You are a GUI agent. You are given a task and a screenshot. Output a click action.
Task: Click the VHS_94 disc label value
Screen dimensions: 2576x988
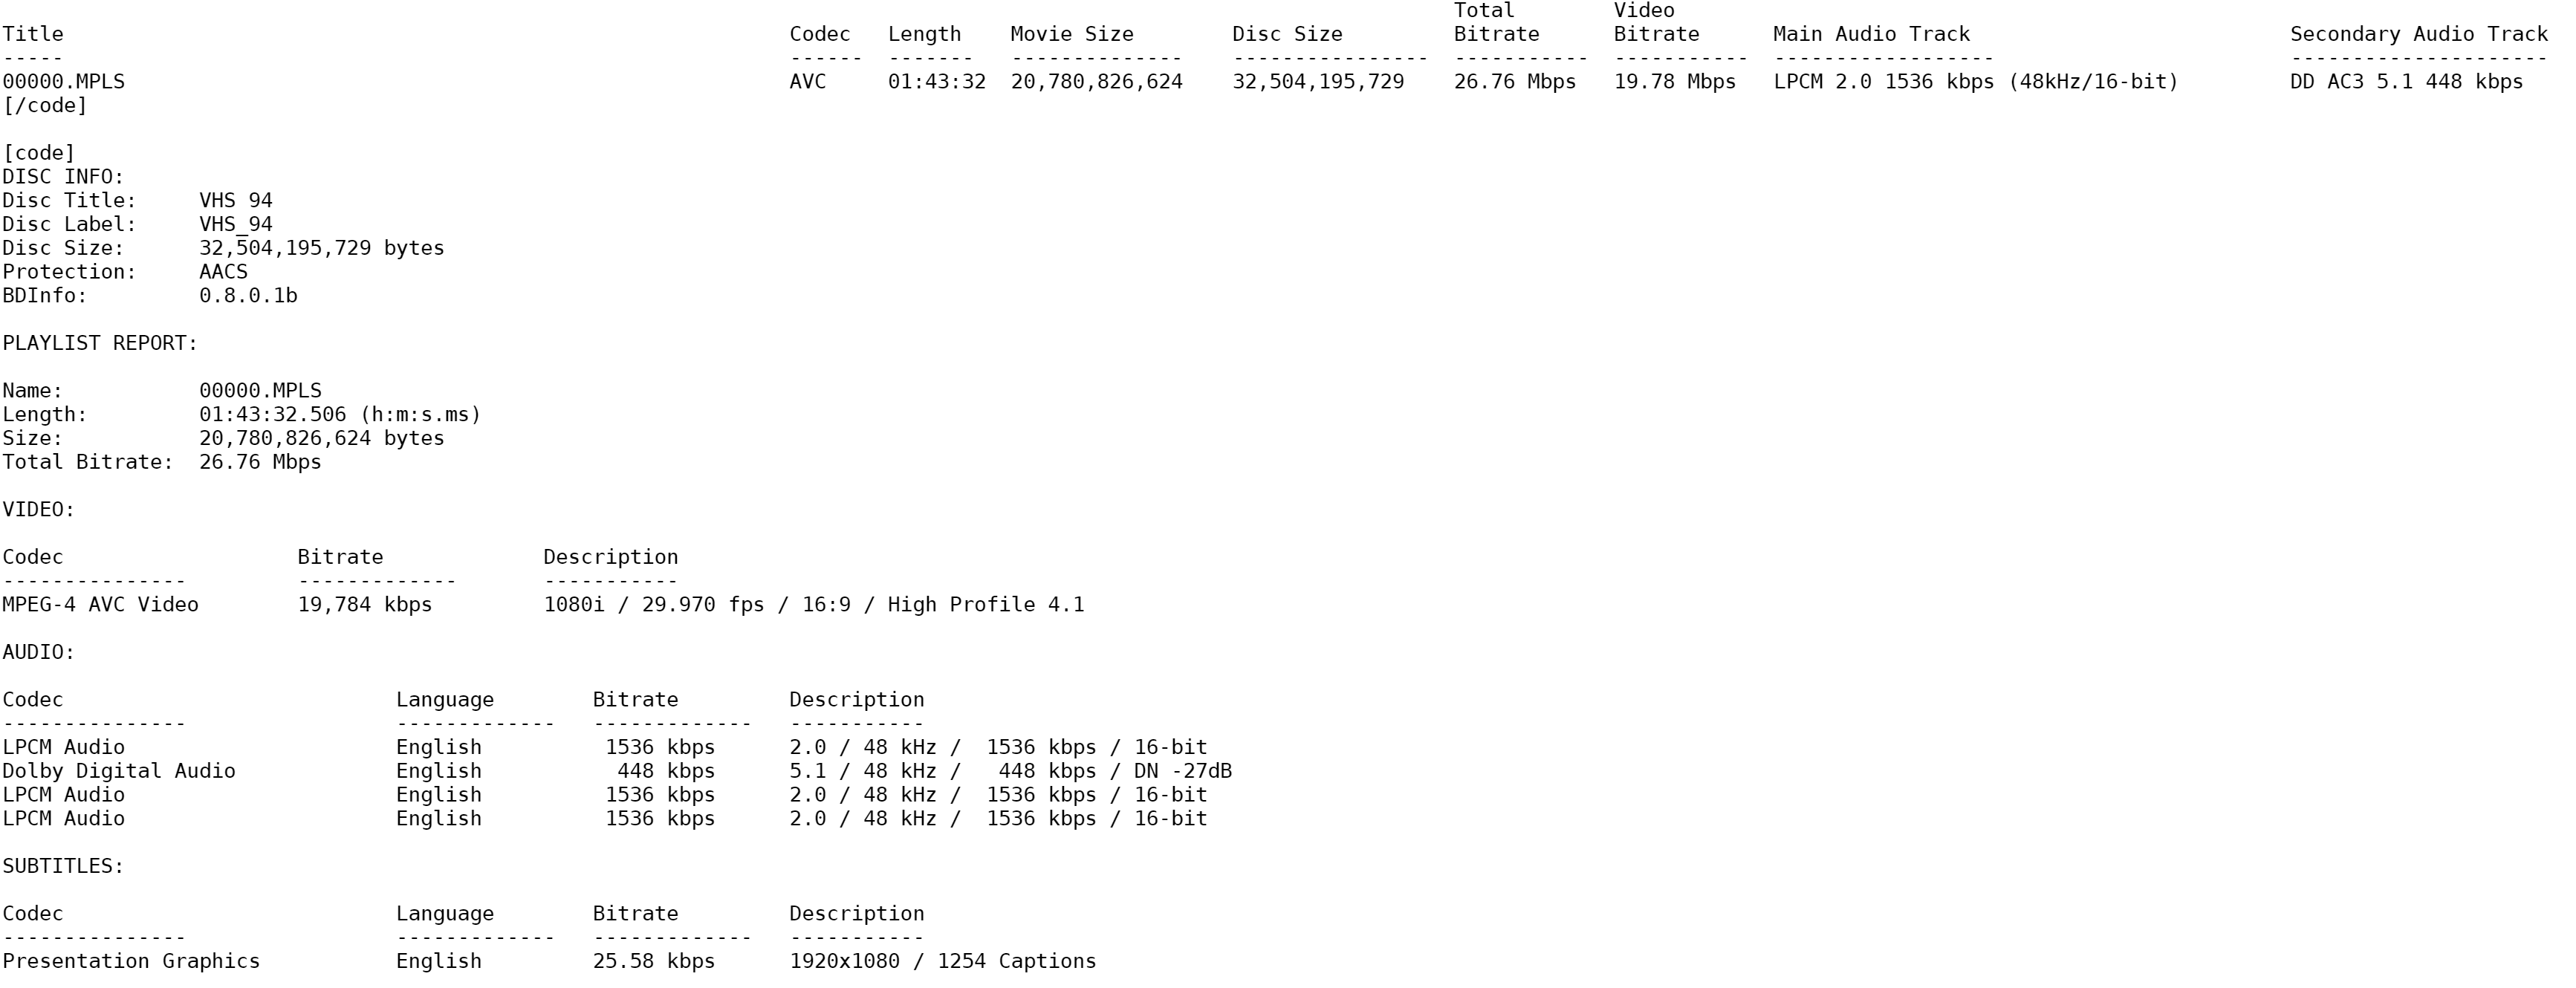point(236,224)
